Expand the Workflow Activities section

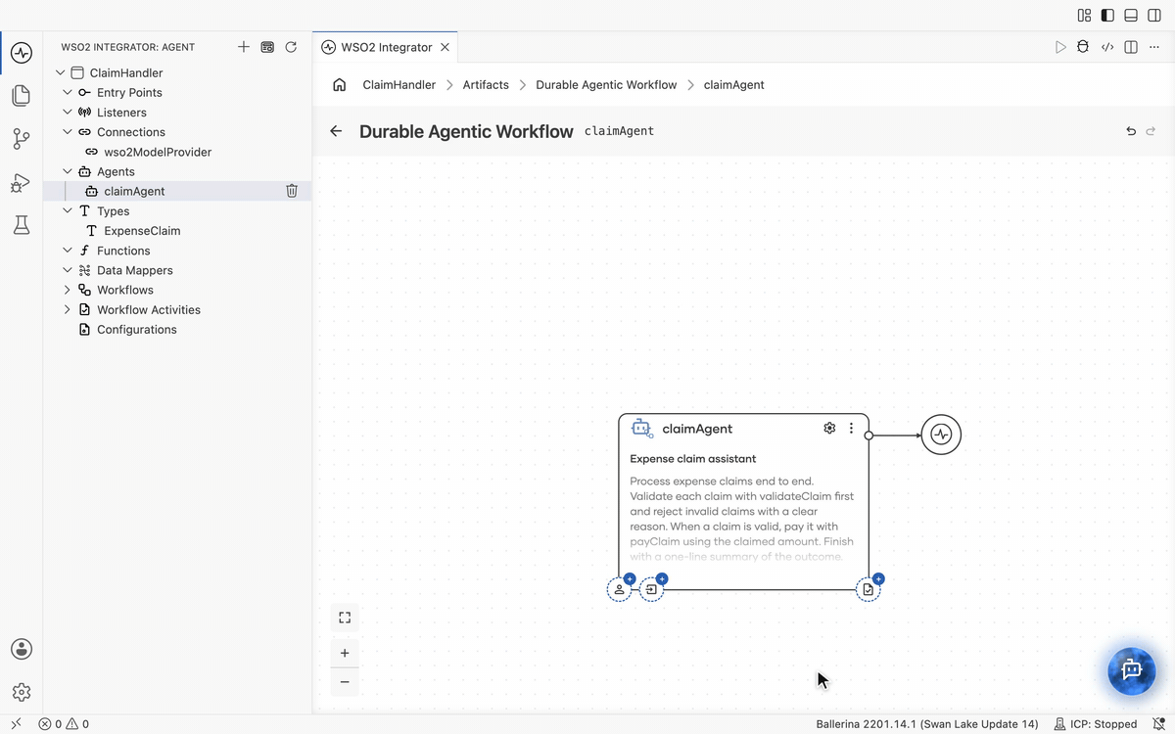coord(68,309)
